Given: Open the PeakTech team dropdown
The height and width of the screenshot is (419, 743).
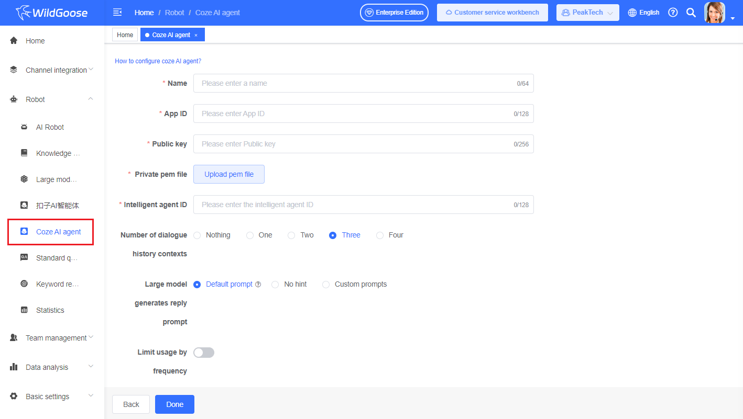Looking at the screenshot, I should click(588, 13).
